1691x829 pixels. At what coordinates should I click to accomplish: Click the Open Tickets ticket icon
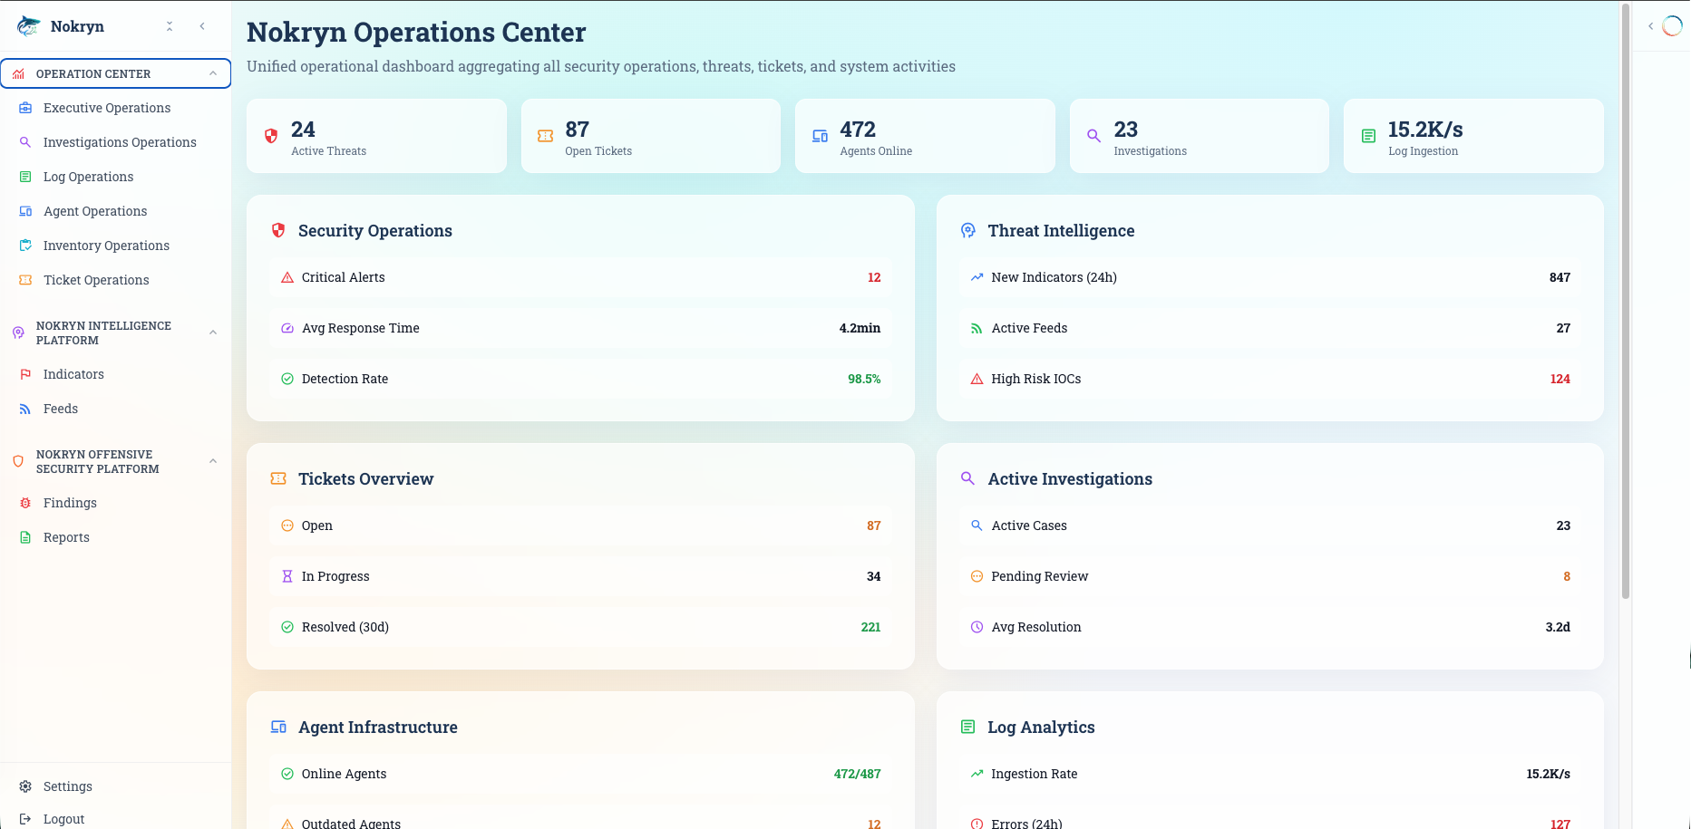point(545,136)
